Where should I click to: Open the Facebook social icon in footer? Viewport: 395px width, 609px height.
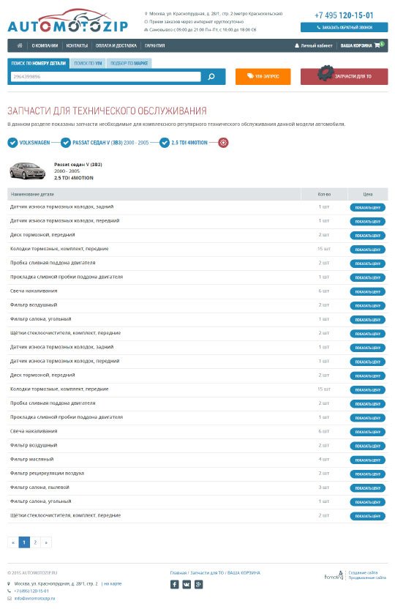[175, 584]
